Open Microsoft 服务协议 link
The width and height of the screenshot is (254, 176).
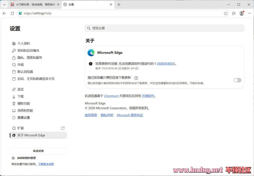(x=130, y=115)
